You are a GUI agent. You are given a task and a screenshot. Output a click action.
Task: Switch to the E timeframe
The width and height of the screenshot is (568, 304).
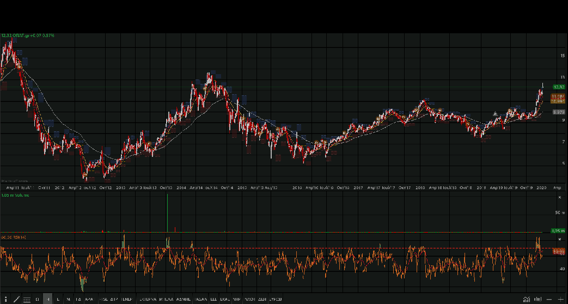point(58,299)
